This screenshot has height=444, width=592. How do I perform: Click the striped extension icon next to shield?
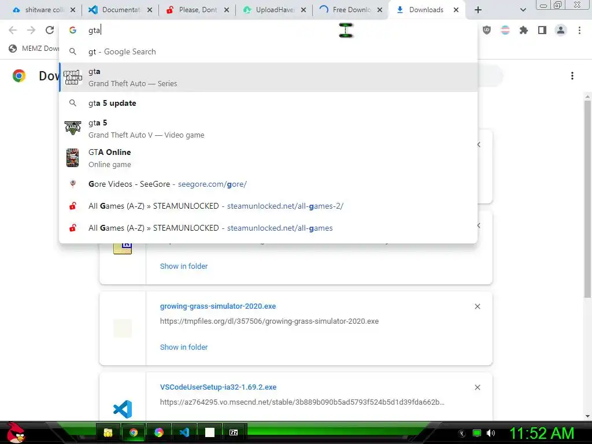coord(505,30)
